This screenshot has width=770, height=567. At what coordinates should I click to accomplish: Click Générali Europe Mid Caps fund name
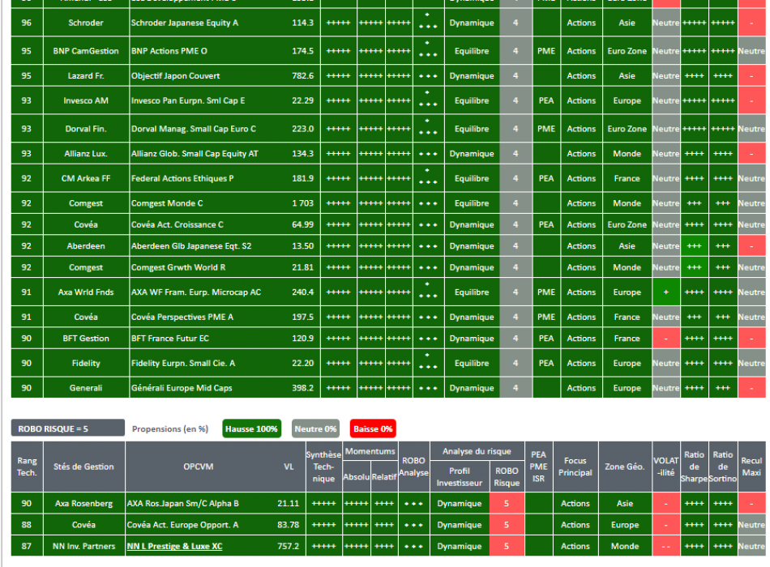[x=182, y=388]
